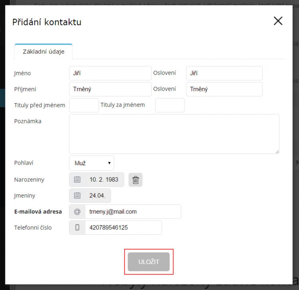Click the phone icon beside the Telefonní číslo field
The width and height of the screenshot is (299, 290).
click(77, 227)
